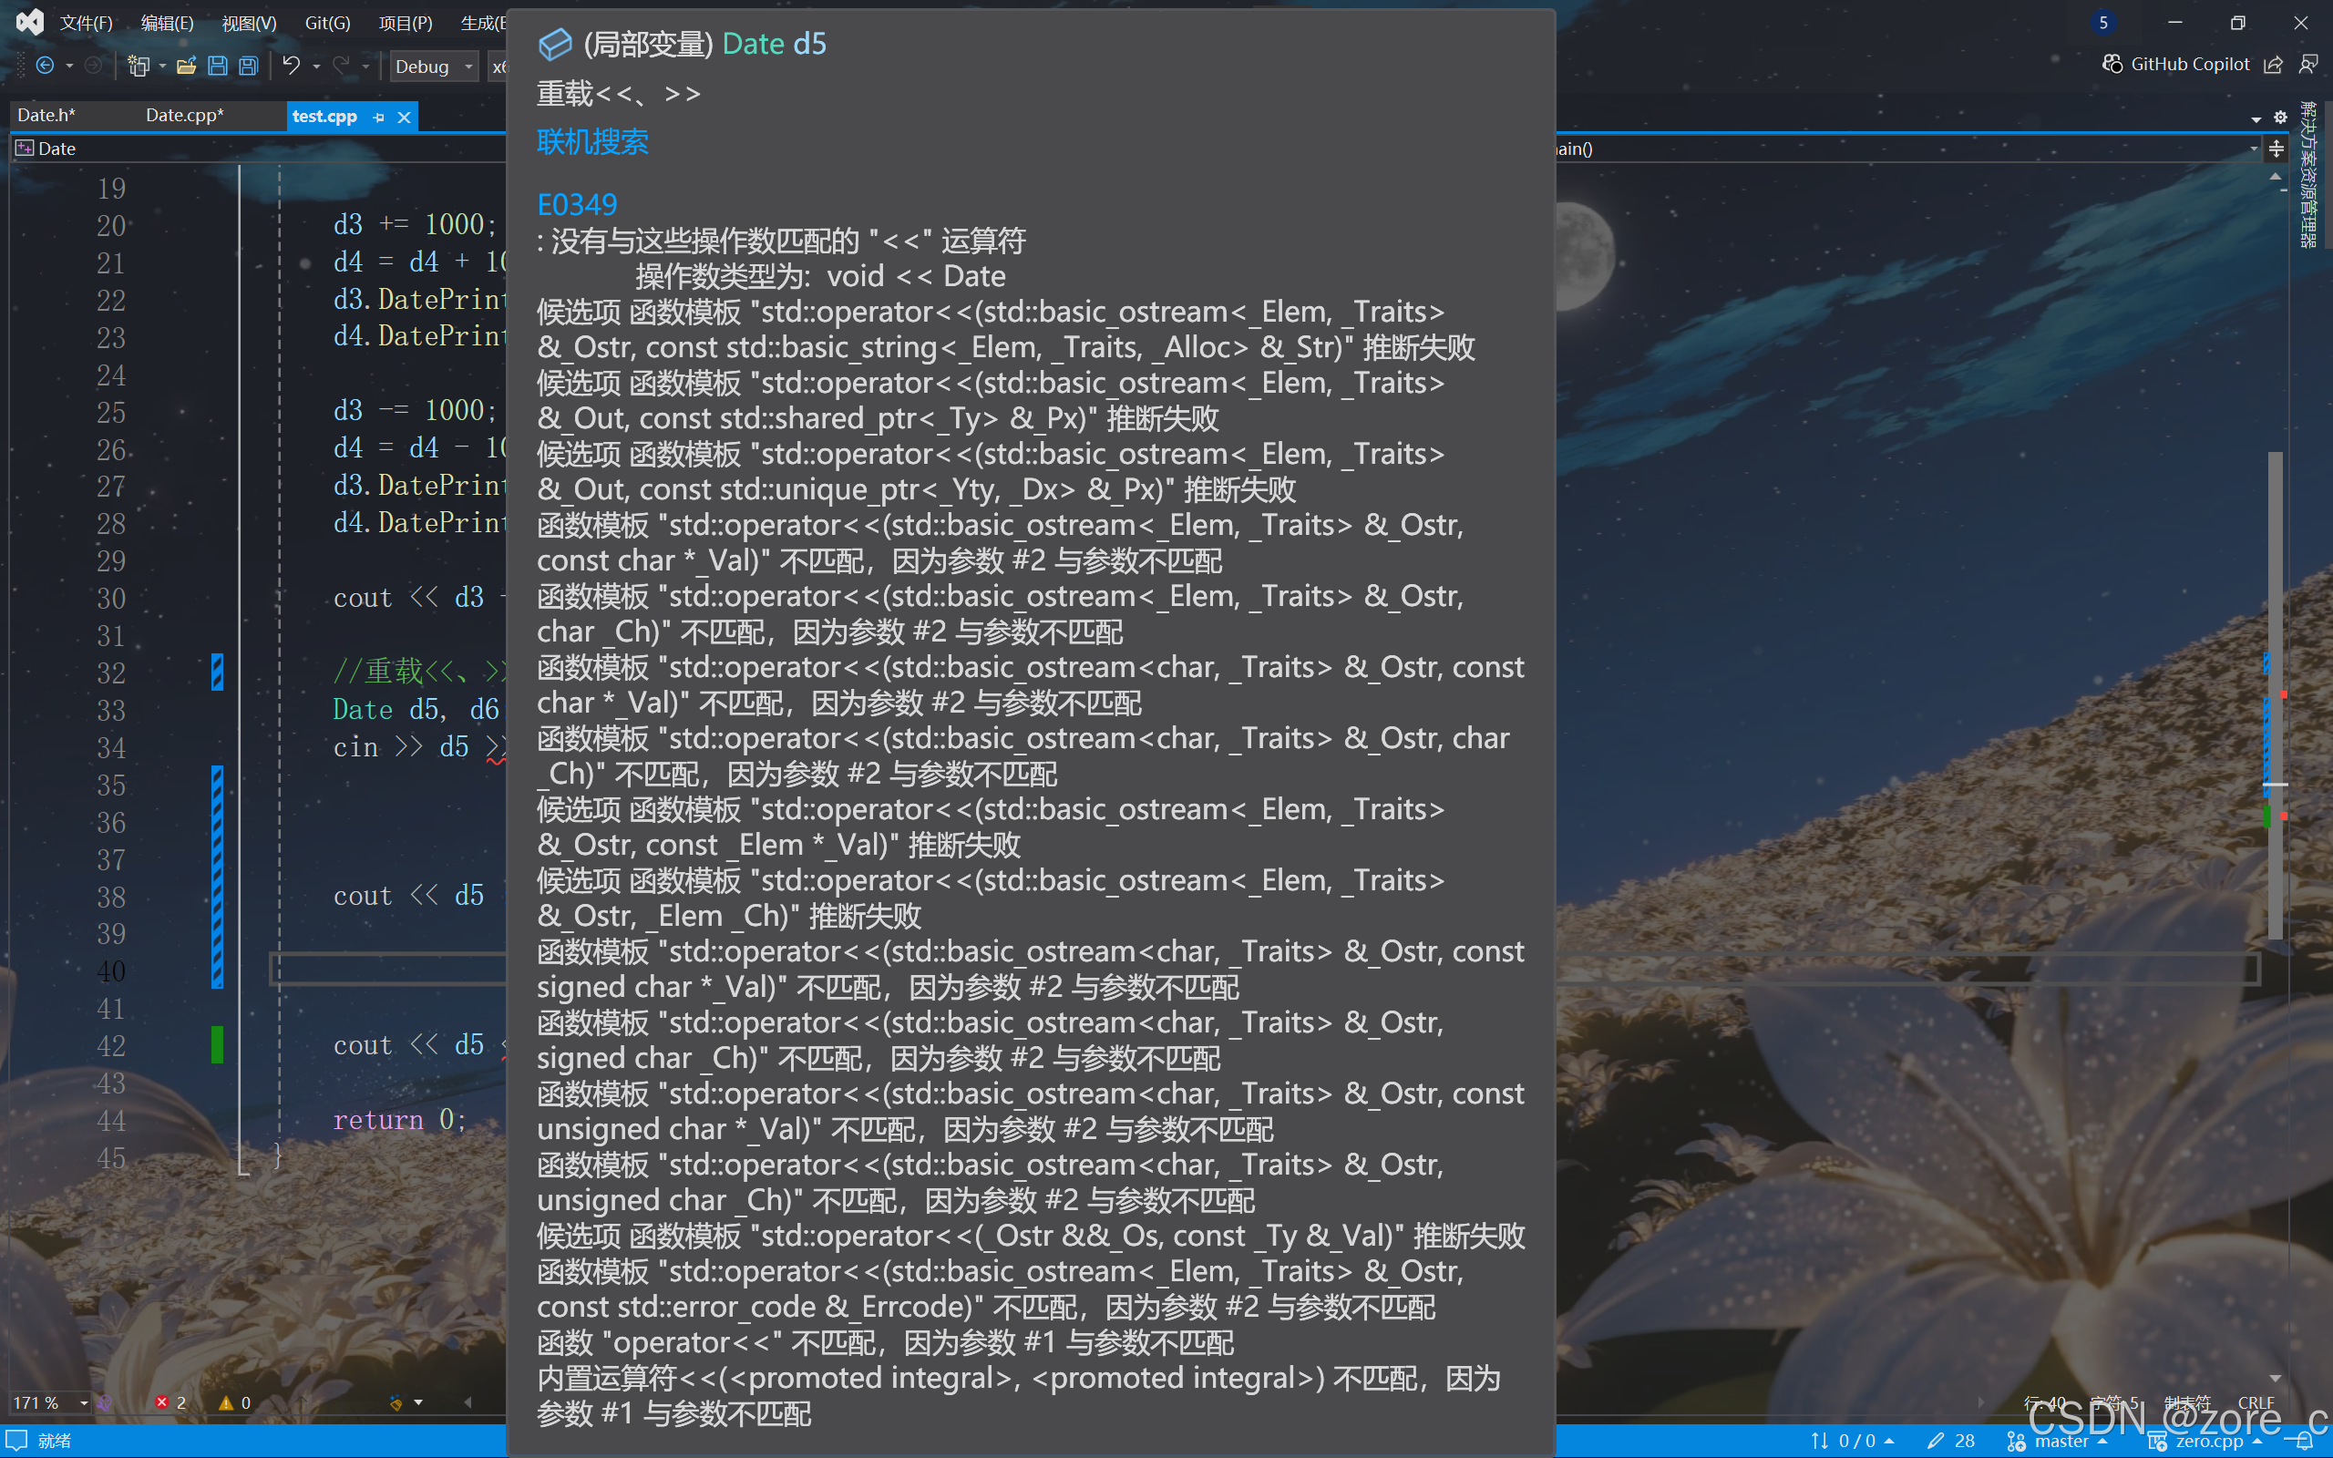The image size is (2333, 1458).
Task: Click the Open File folder icon
Action: pos(186,66)
